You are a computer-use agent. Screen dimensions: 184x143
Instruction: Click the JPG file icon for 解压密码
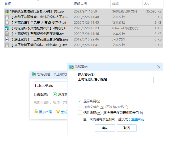point(7,39)
